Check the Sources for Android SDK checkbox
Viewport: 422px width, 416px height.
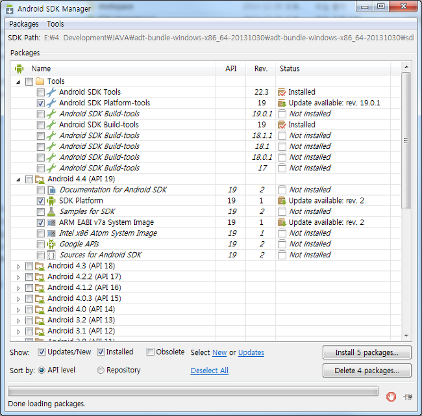point(41,255)
